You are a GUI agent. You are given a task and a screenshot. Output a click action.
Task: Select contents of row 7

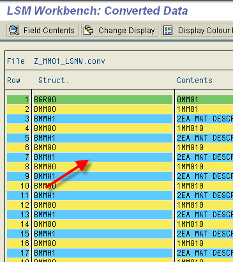[x=205, y=157]
